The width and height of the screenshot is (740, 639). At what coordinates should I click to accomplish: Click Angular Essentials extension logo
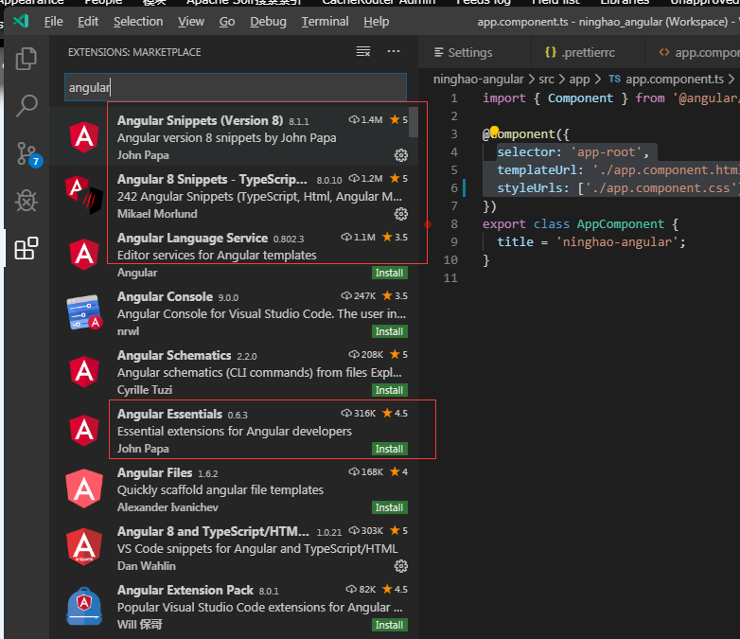tap(84, 430)
